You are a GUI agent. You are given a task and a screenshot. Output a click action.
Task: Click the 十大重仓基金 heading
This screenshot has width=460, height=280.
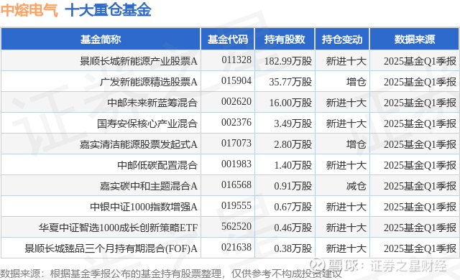pos(108,10)
